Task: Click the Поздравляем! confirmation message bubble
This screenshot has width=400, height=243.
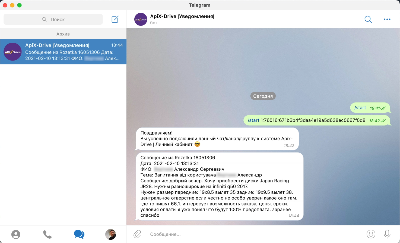Action: 217,139
